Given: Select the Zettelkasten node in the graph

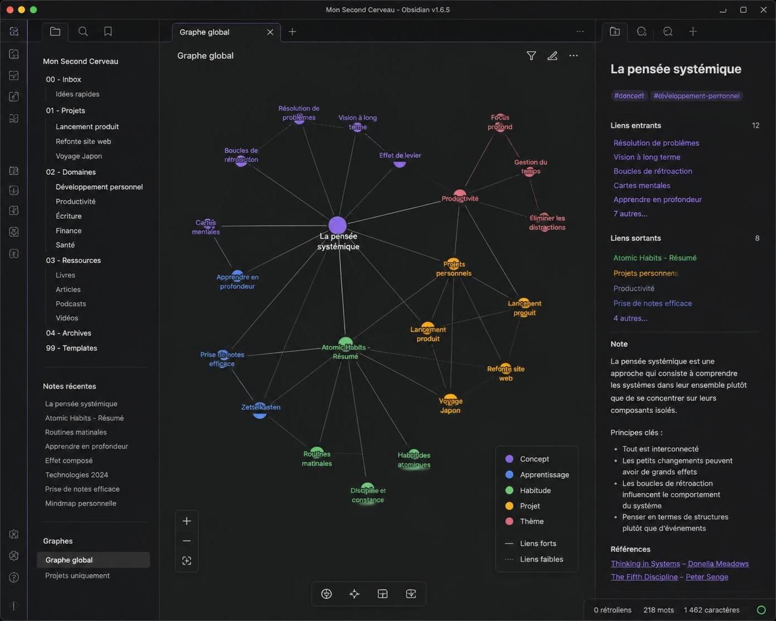Looking at the screenshot, I should pos(260,410).
